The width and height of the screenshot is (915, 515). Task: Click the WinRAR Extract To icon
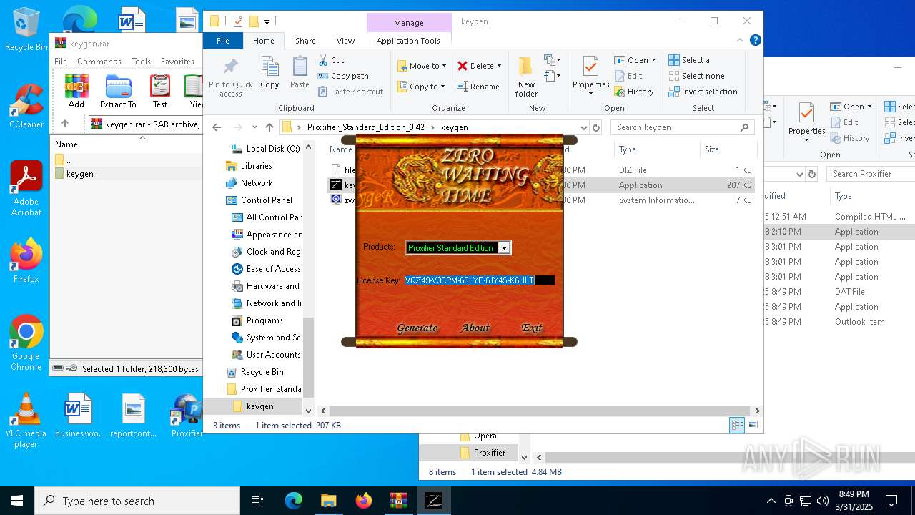click(118, 91)
